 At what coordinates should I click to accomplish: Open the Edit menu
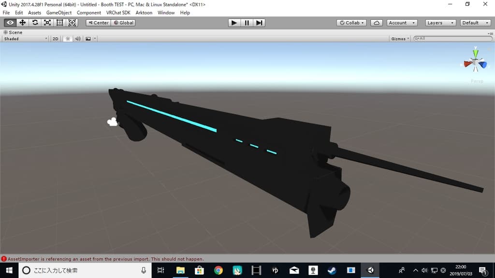click(19, 13)
